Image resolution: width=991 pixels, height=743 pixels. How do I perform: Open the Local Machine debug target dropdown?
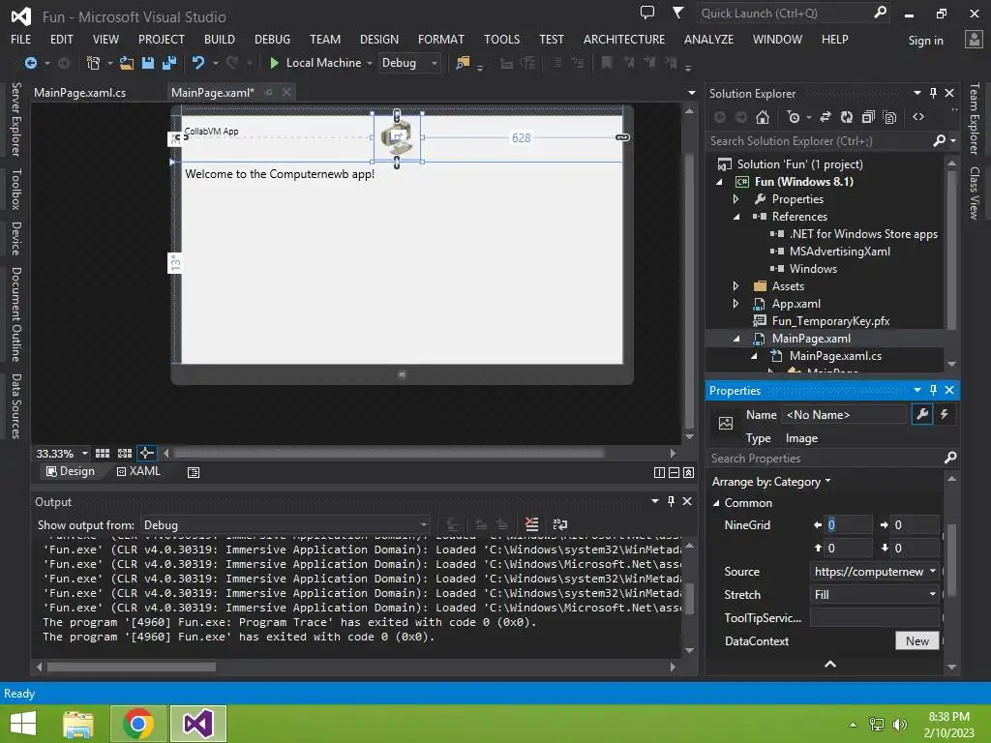point(370,63)
